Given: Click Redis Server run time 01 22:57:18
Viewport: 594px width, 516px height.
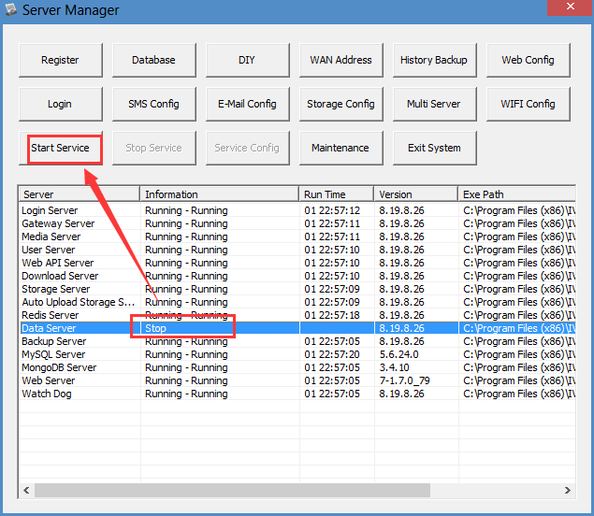Looking at the screenshot, I should tap(332, 315).
